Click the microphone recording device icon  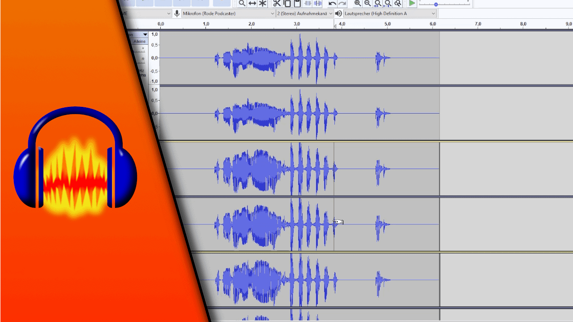tap(177, 13)
